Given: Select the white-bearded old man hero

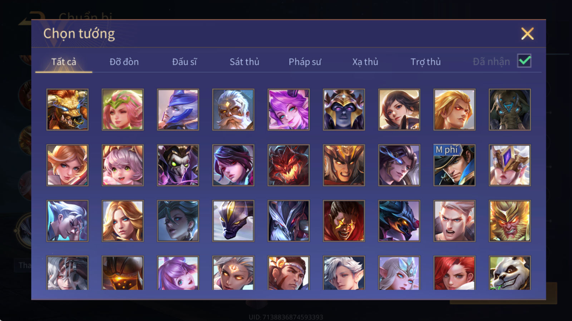Looking at the screenshot, I should [x=233, y=109].
